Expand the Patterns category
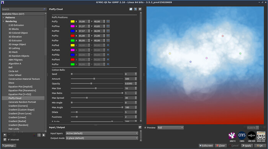268x149 pixels. 3,18
